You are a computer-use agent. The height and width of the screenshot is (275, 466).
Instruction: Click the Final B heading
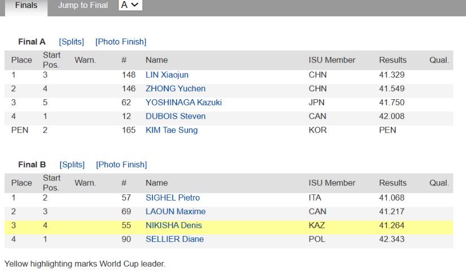pyautogui.click(x=34, y=165)
